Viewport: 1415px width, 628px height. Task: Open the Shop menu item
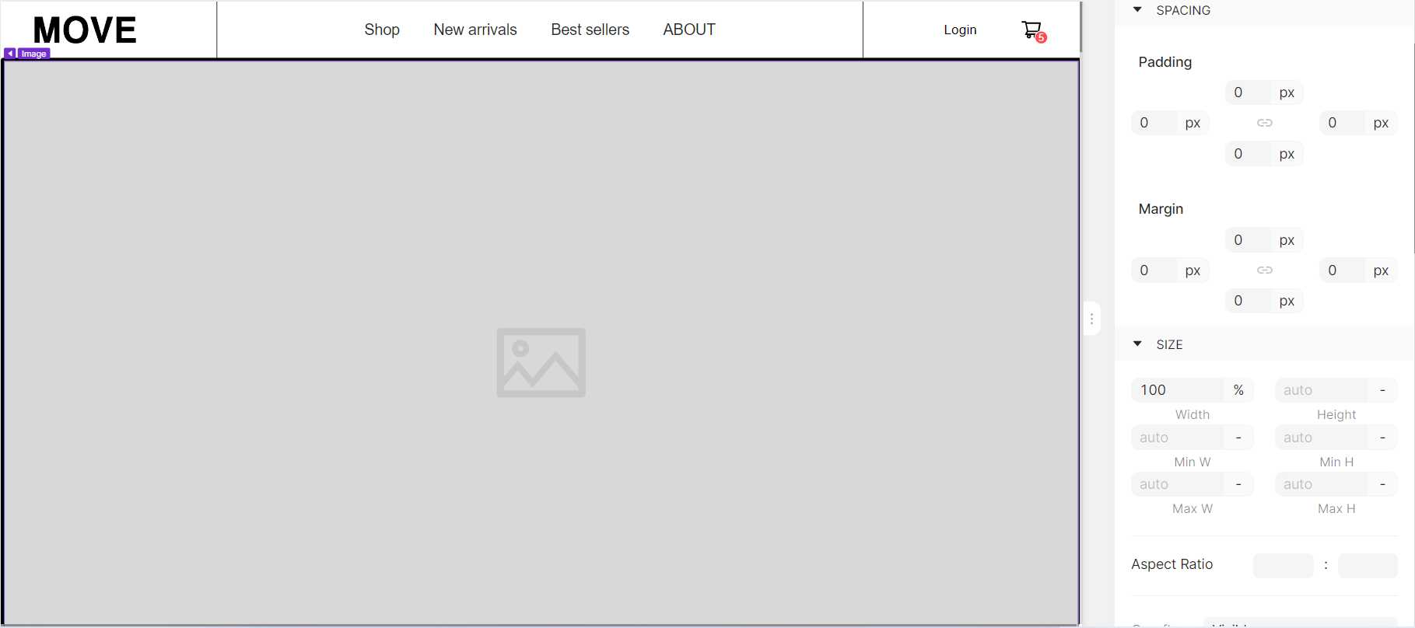tap(382, 30)
